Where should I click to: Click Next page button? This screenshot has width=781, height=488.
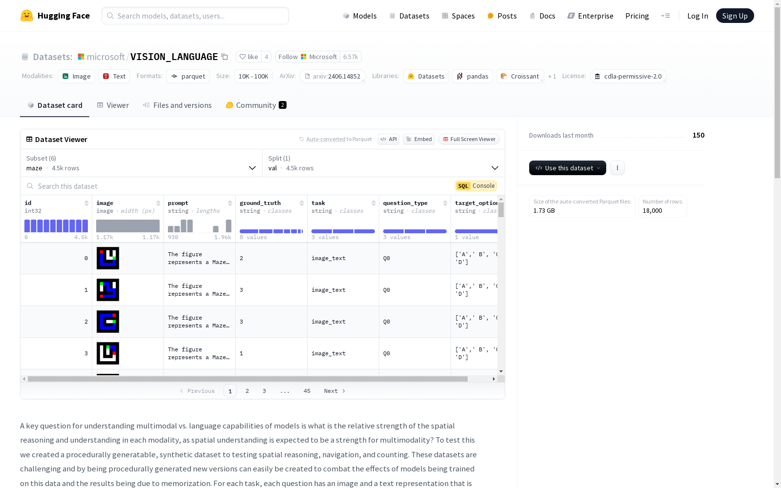335,391
